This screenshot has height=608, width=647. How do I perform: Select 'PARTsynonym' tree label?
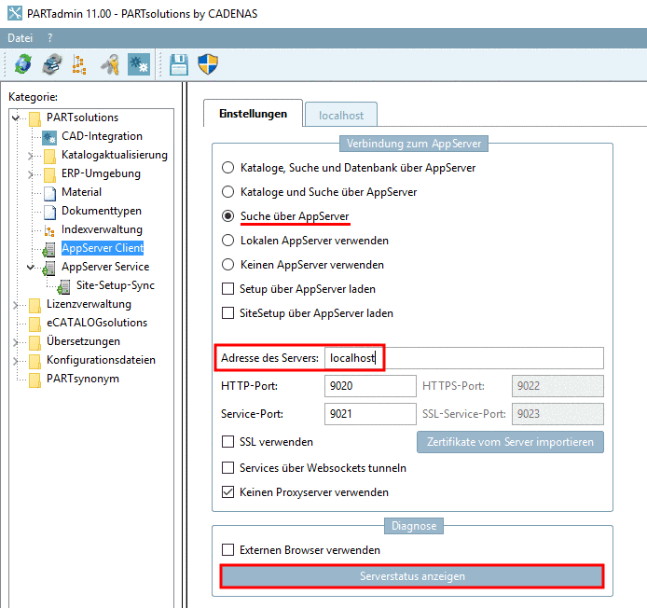point(83,379)
